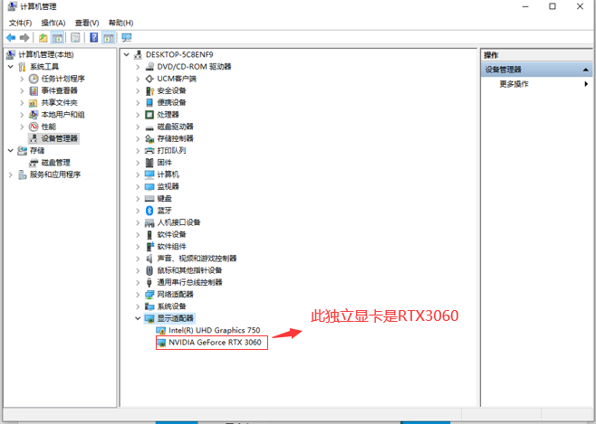Screen dimensions: 596x424
Task: Click the Back arrow toolbar icon
Action: [x=11, y=38]
